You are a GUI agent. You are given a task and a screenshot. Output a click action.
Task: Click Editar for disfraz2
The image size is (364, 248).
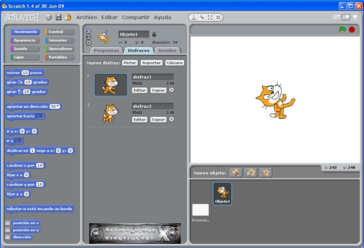[140, 120]
